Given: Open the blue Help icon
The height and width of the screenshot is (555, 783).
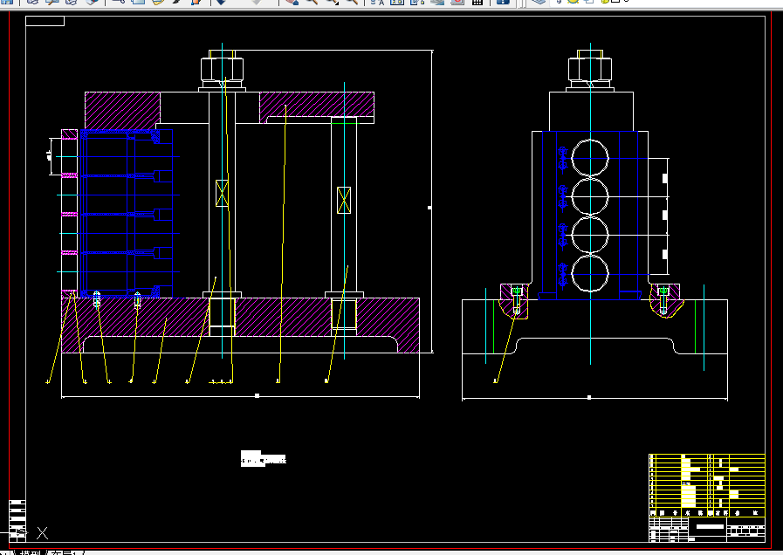Looking at the screenshot, I should (x=502, y=2).
